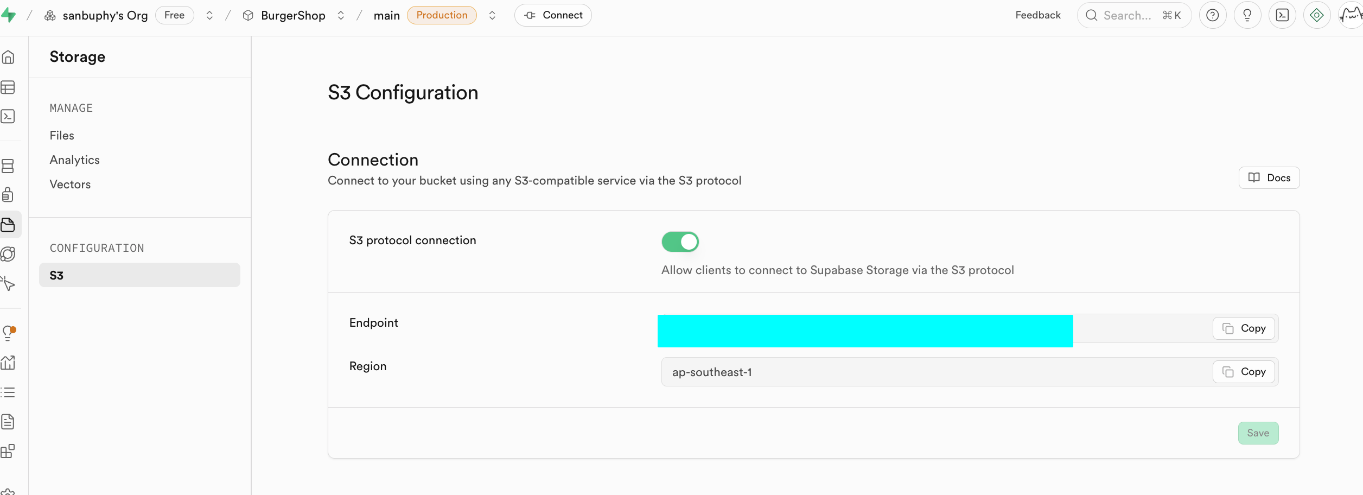Image resolution: width=1363 pixels, height=495 pixels.
Task: Open the Database sidebar icon
Action: click(8, 166)
